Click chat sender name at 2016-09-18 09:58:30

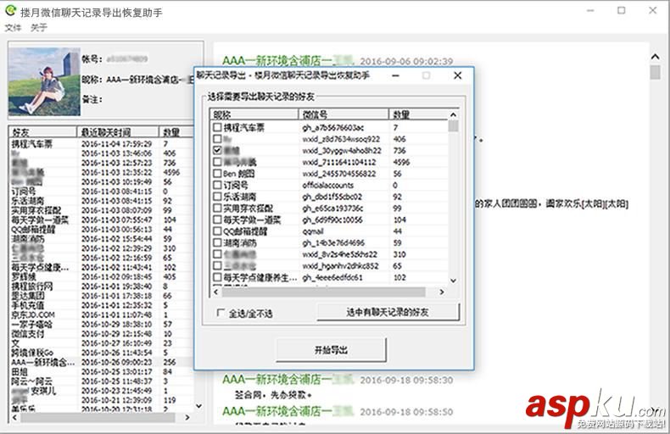coord(288,380)
